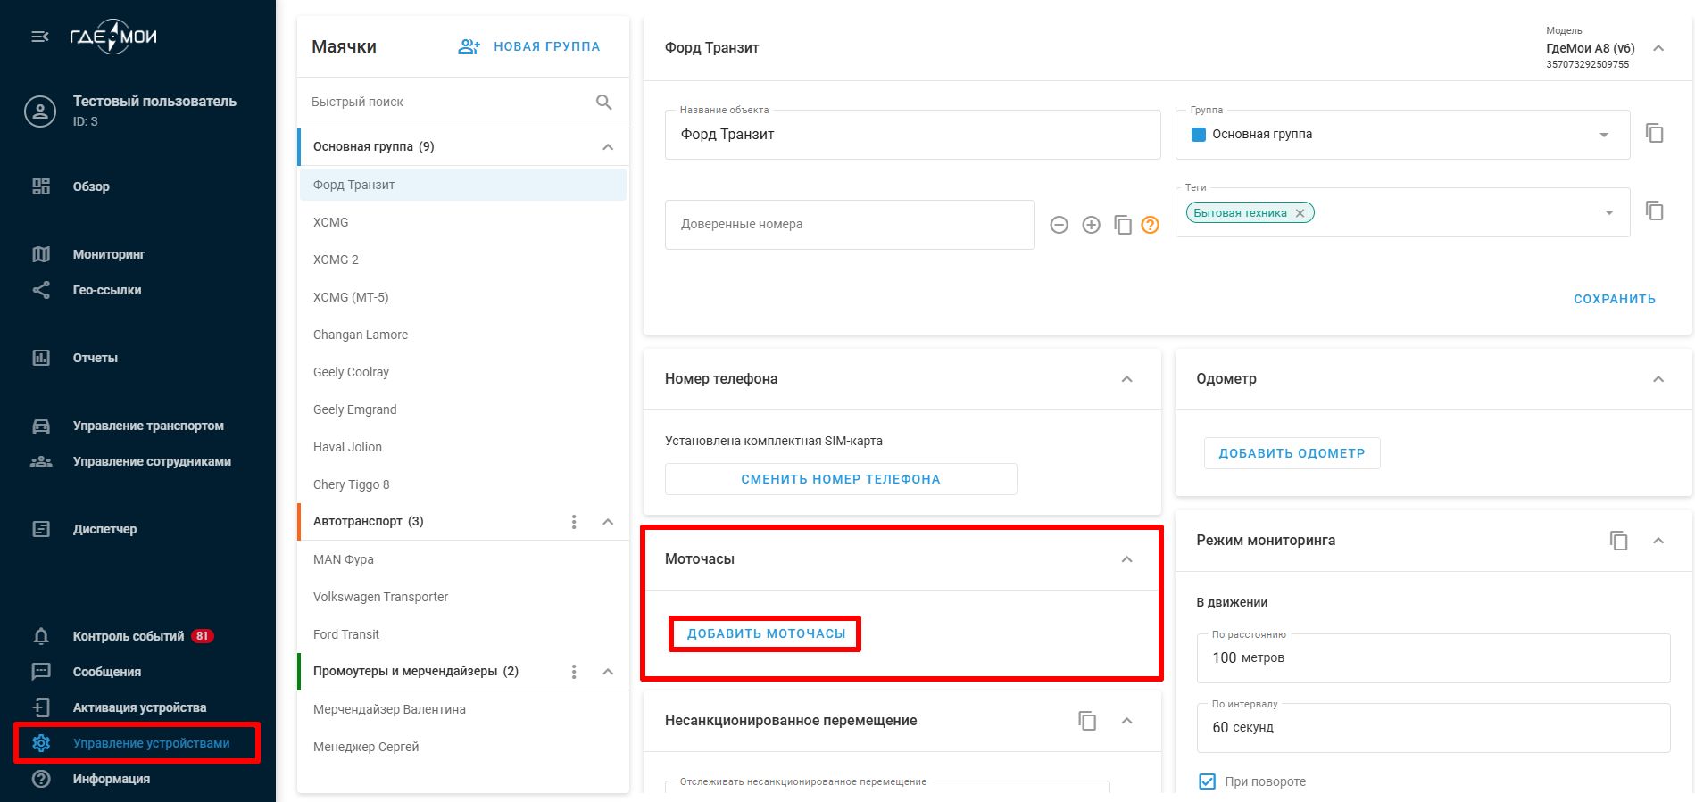Click the blue color square of Основная группа
The image size is (1695, 802).
point(1199,135)
